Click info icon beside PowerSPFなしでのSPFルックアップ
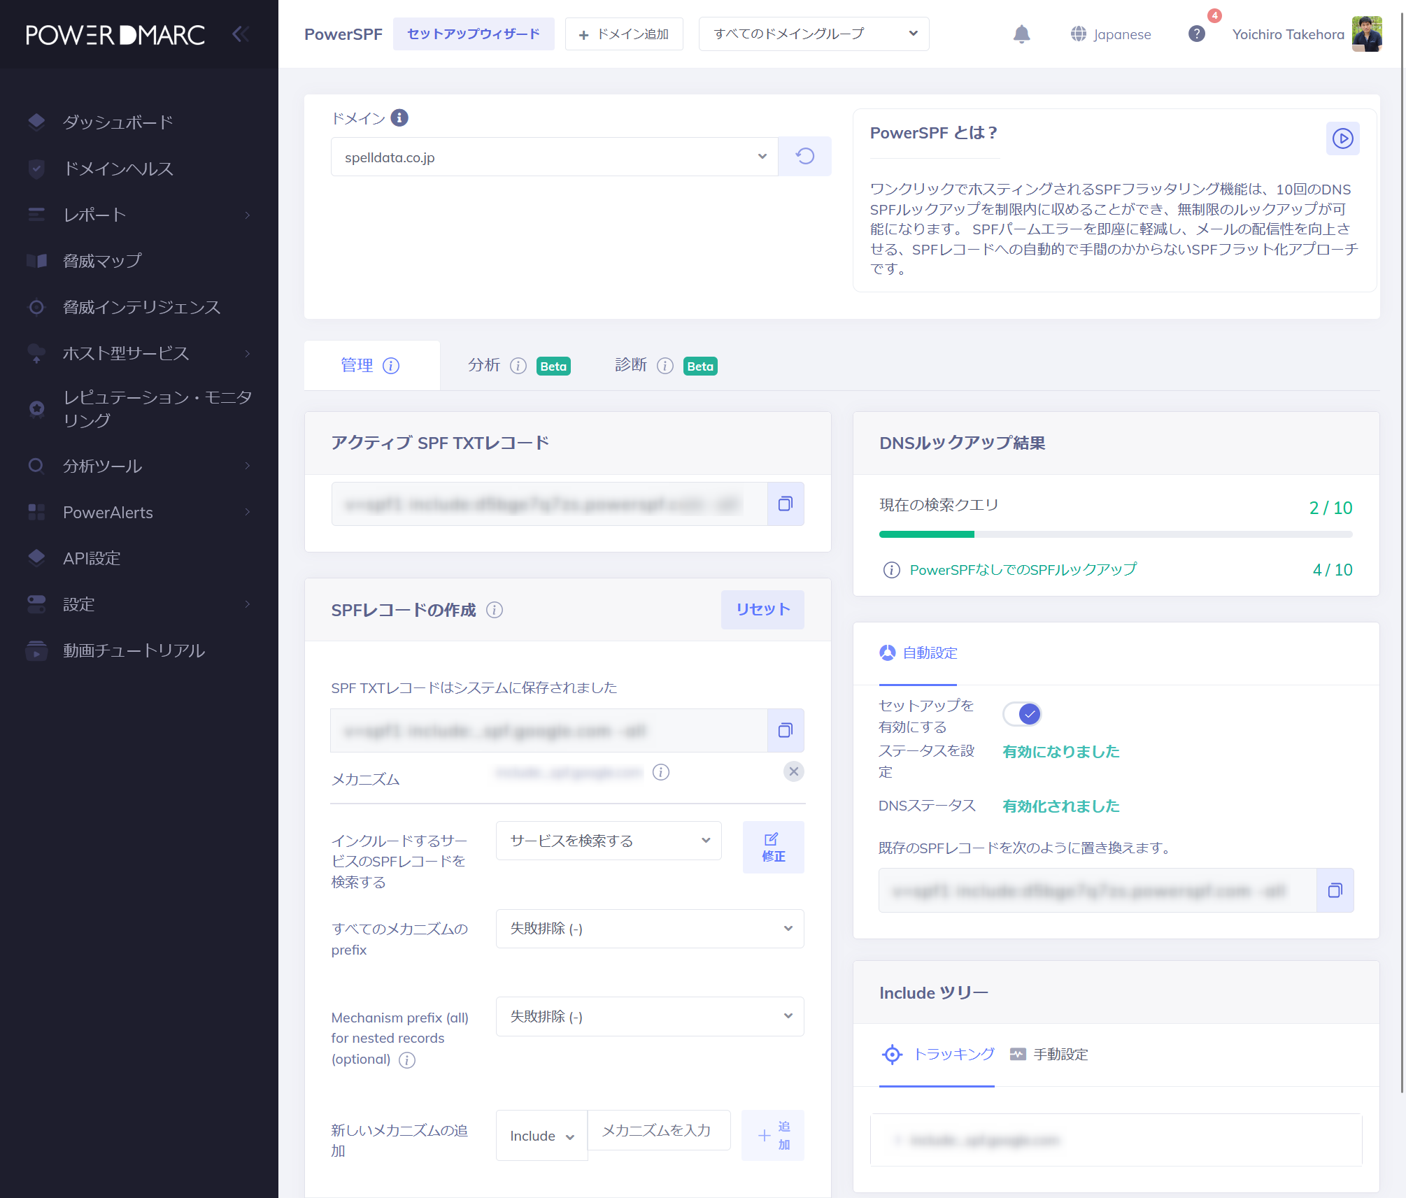1406x1198 pixels. pos(891,570)
